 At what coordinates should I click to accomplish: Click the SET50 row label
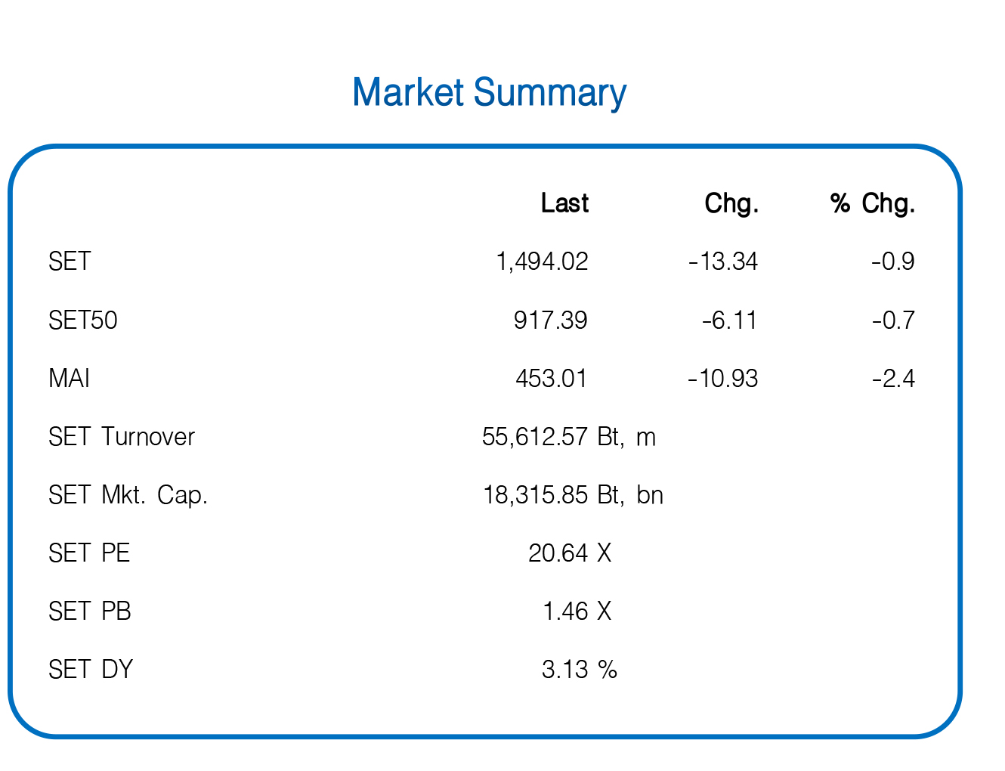[x=83, y=320]
